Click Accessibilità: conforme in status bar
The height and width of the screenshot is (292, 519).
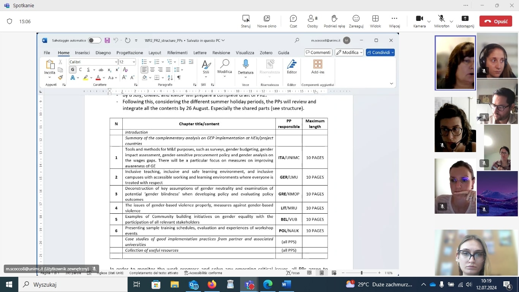tap(203, 273)
